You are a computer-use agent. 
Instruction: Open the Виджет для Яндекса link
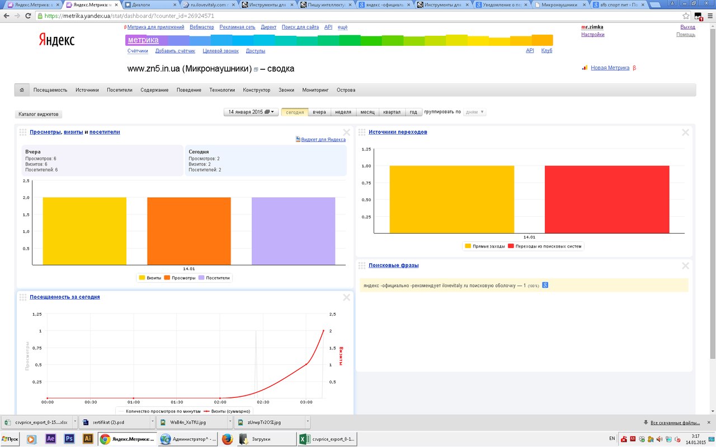(x=323, y=140)
